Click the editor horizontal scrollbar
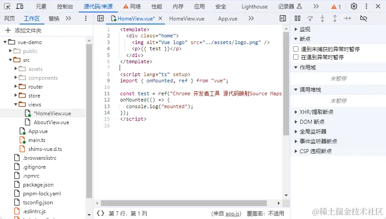This screenshot has width=386, height=219. coord(184,203)
